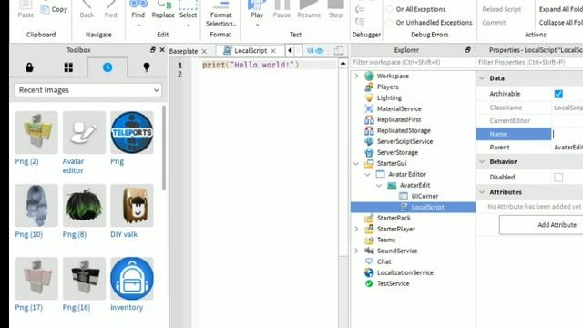
Task: Collapse the Behavior properties section
Action: point(482,162)
